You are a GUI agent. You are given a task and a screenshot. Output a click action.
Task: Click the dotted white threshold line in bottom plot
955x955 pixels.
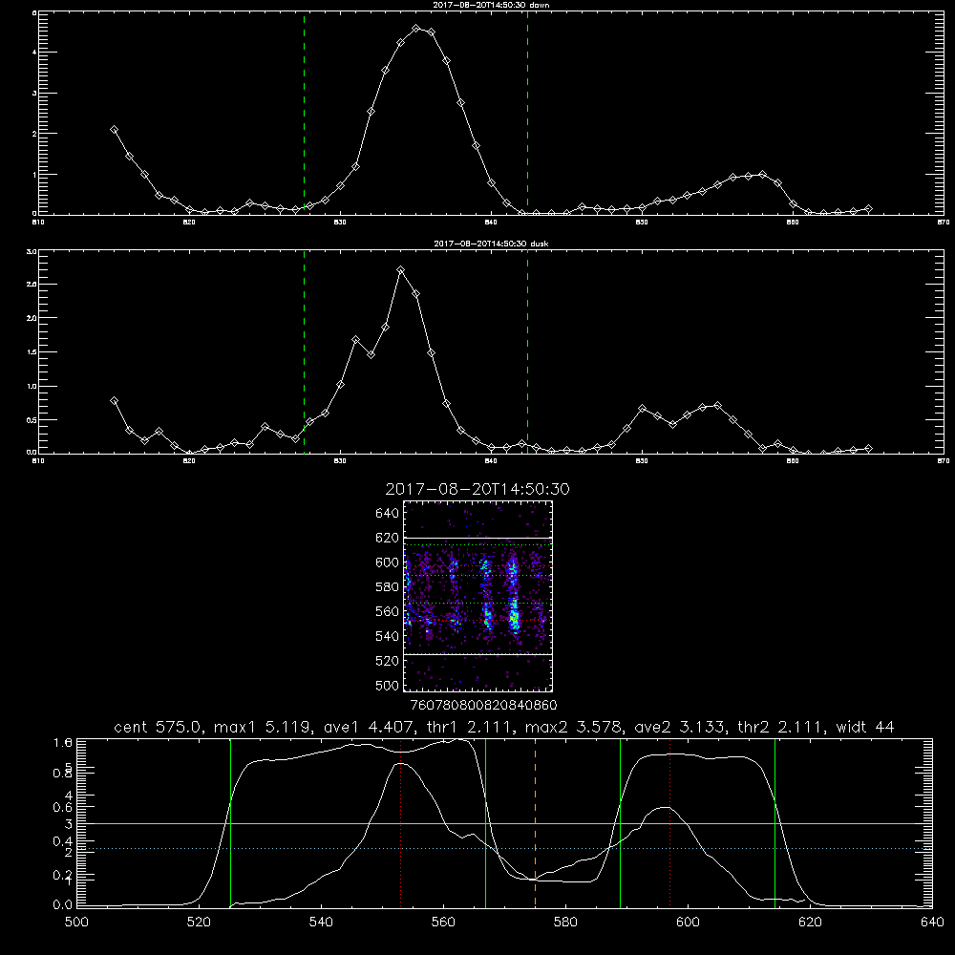click(x=504, y=848)
